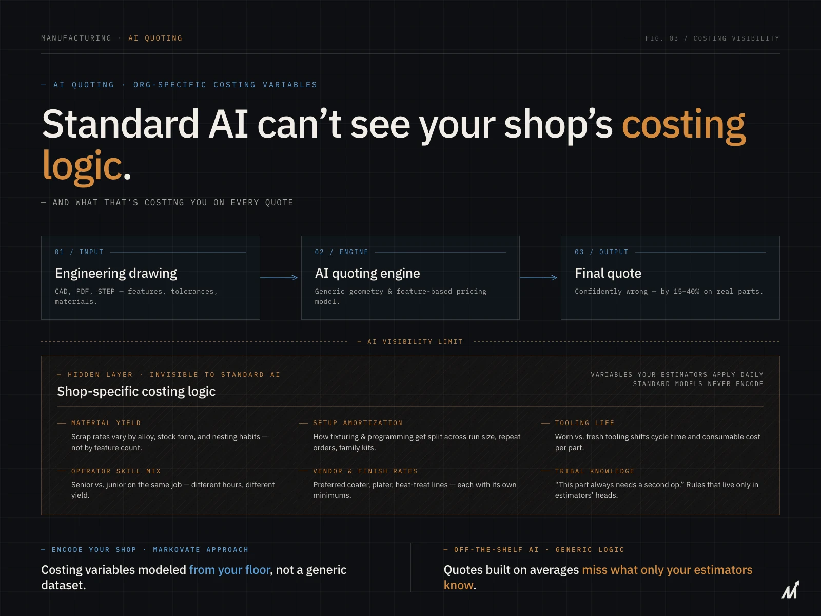This screenshot has width=821, height=616.
Task: Click the "AI VISIBILITY LIMIT" divider label
Action: click(x=415, y=342)
